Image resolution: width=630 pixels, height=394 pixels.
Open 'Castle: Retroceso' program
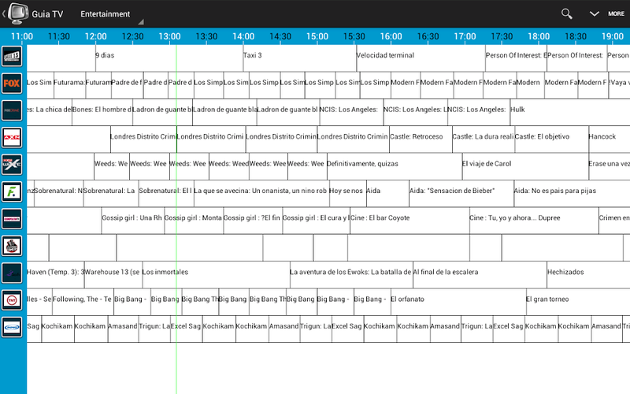tap(421, 139)
